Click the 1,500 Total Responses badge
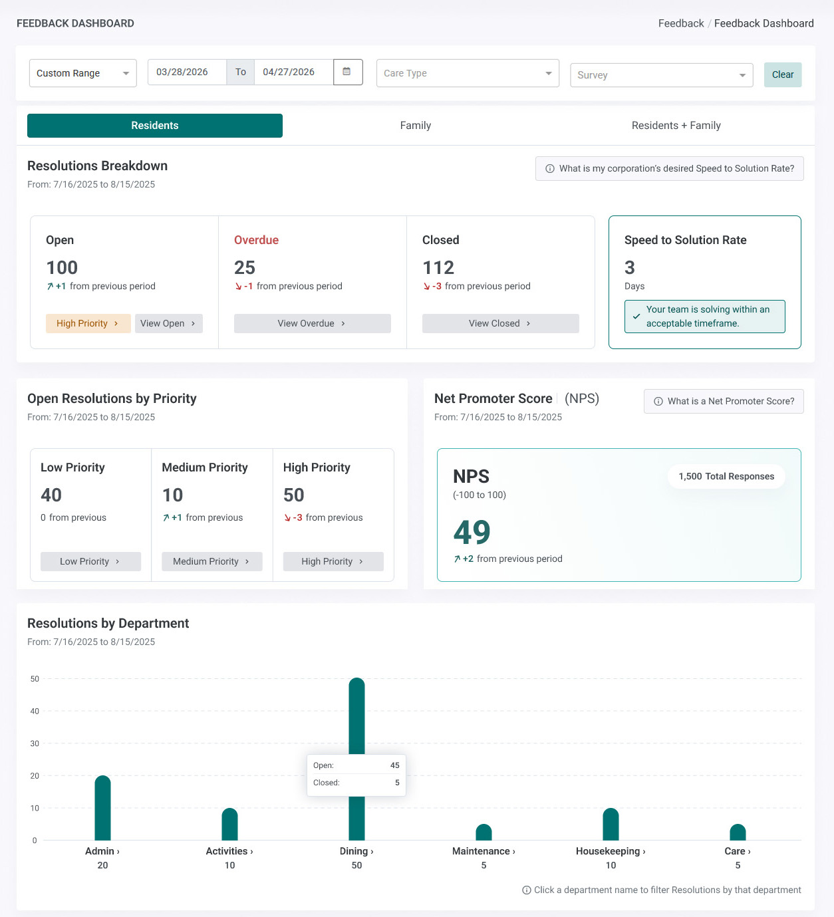Image resolution: width=834 pixels, height=917 pixels. tap(726, 477)
